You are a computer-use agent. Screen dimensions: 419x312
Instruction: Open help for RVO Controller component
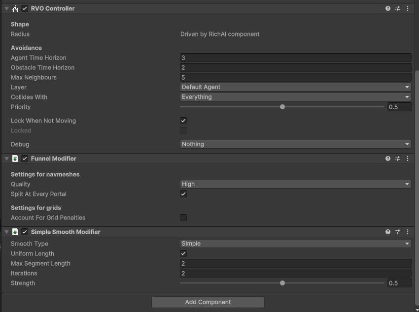pos(388,8)
